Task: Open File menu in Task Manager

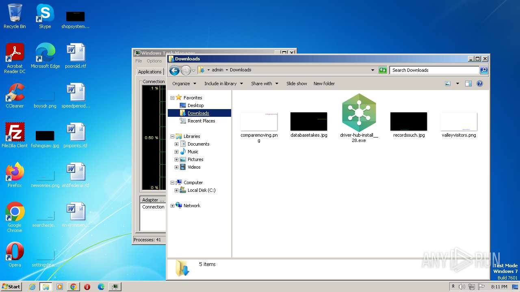Action: tap(139, 61)
